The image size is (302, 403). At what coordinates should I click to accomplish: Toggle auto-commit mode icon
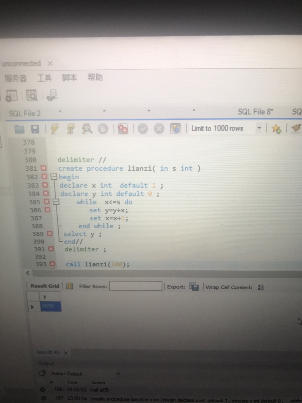[x=175, y=128]
